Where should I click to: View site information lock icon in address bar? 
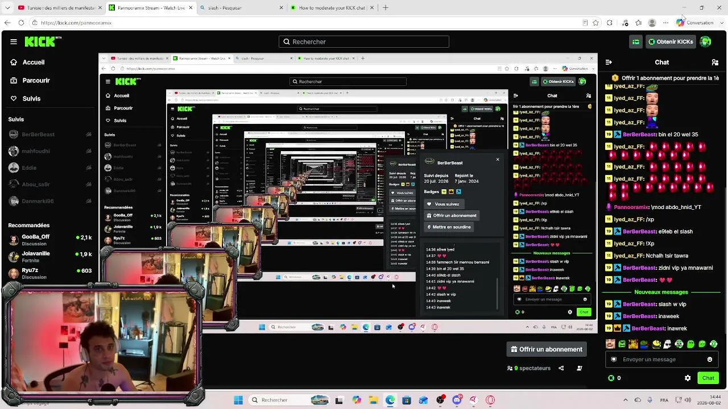(35, 23)
